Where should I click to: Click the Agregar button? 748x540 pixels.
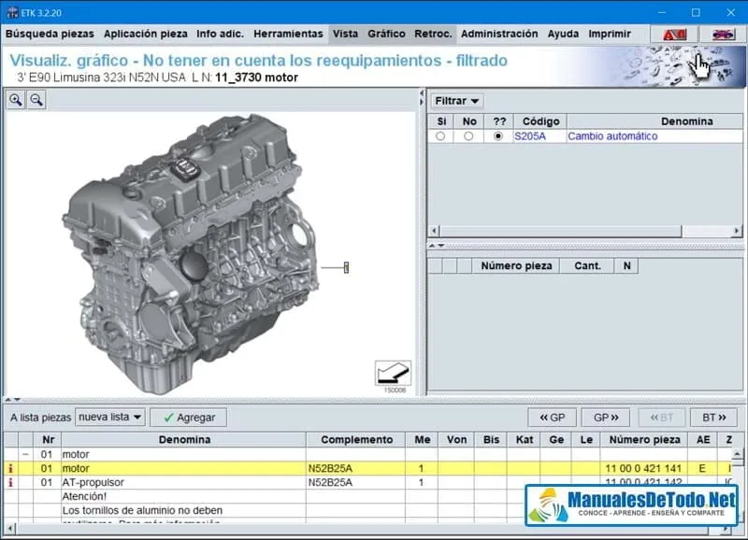tap(189, 418)
